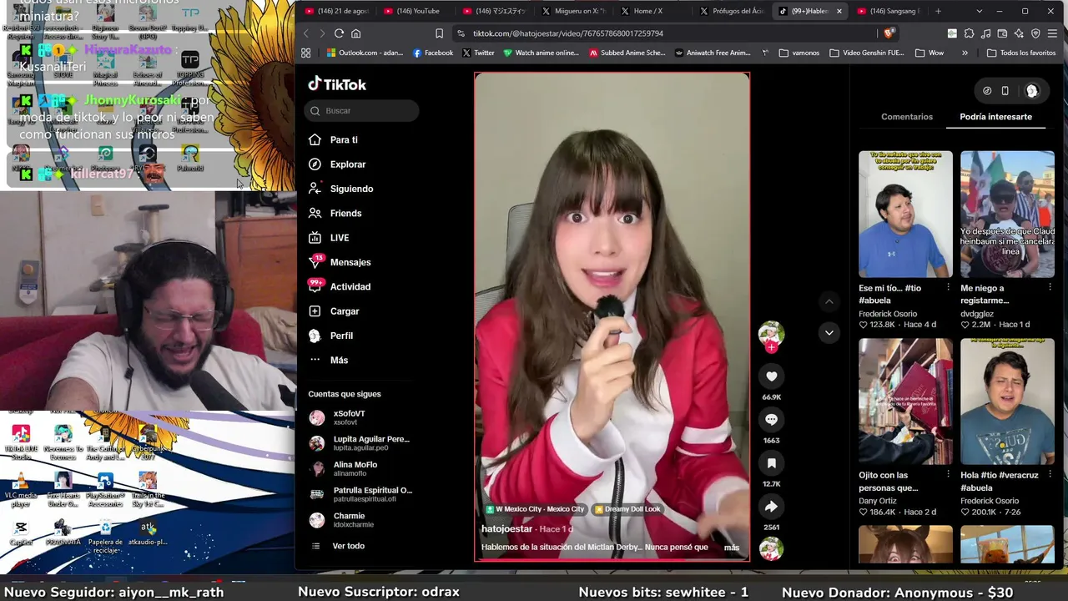Open the 'Todos los favoritos' folder

click(x=1021, y=53)
